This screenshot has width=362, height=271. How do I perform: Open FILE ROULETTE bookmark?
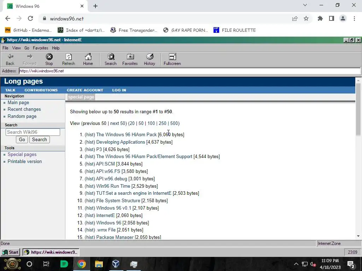click(x=235, y=30)
